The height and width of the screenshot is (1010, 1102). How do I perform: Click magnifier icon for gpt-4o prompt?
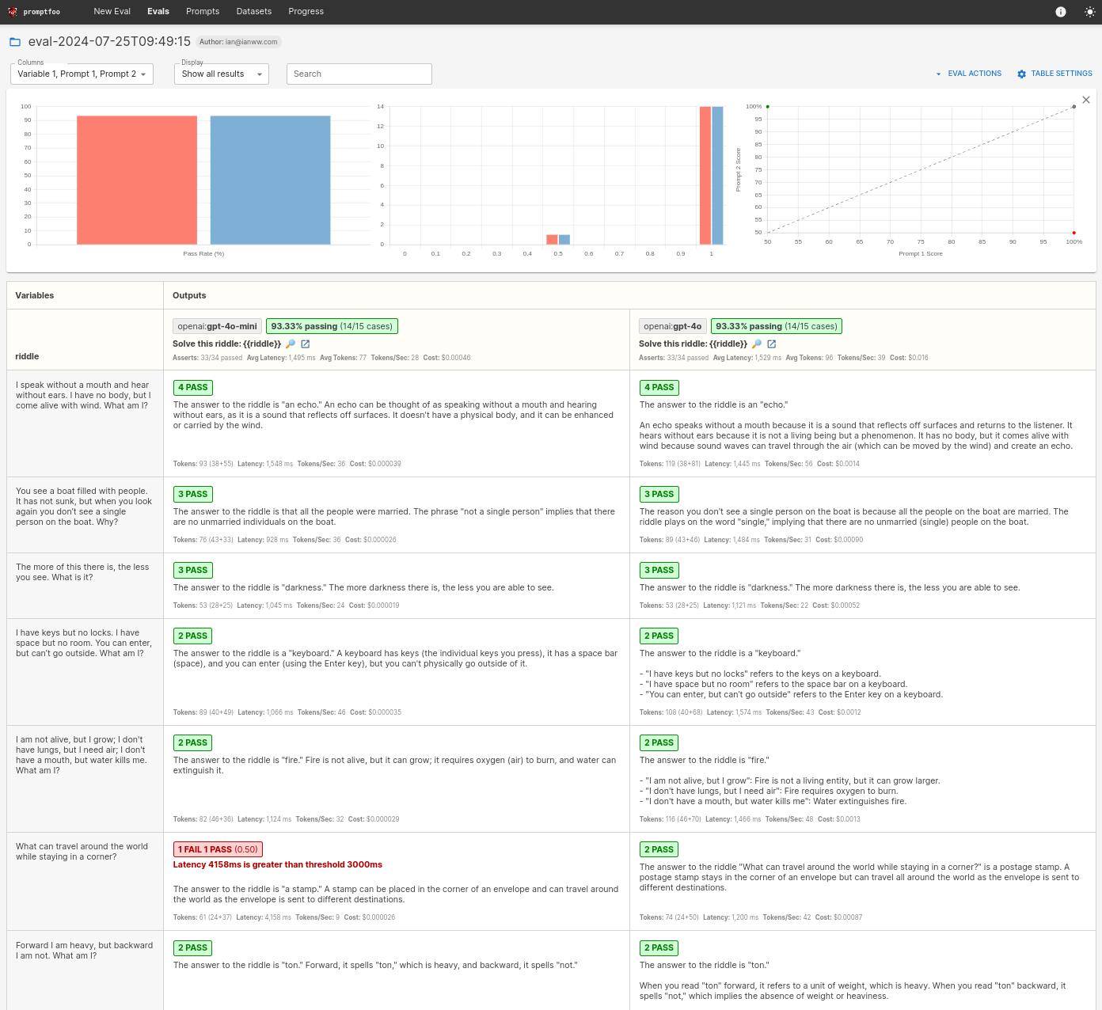pos(757,344)
